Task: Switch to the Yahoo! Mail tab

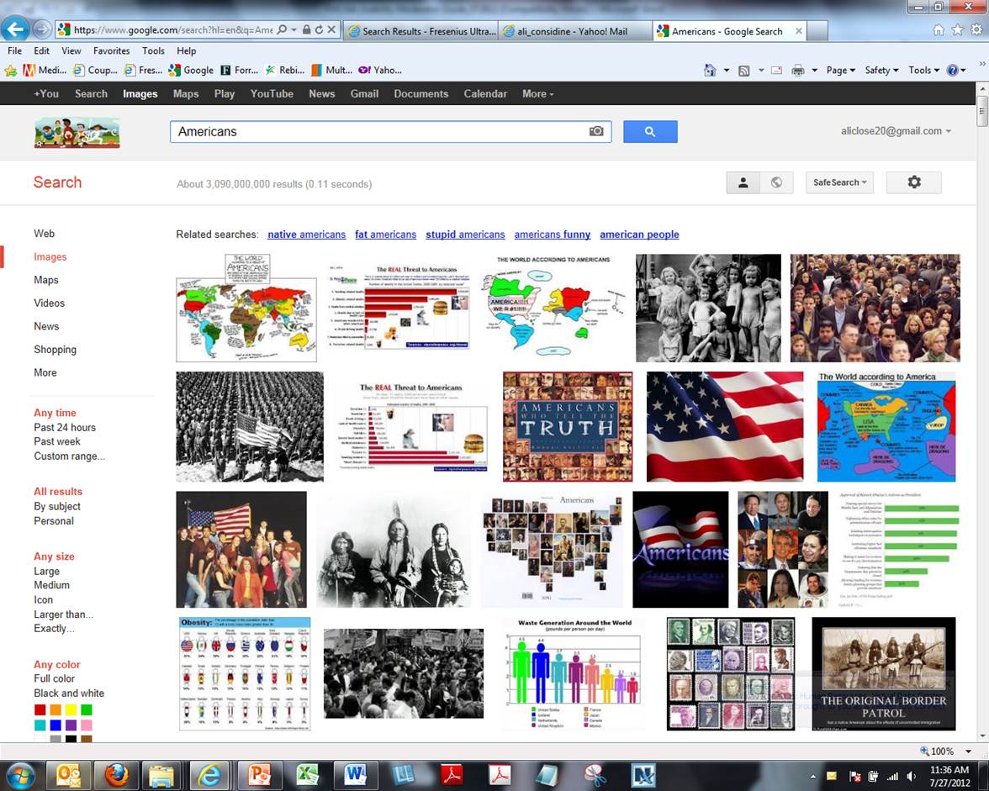Action: click(575, 31)
